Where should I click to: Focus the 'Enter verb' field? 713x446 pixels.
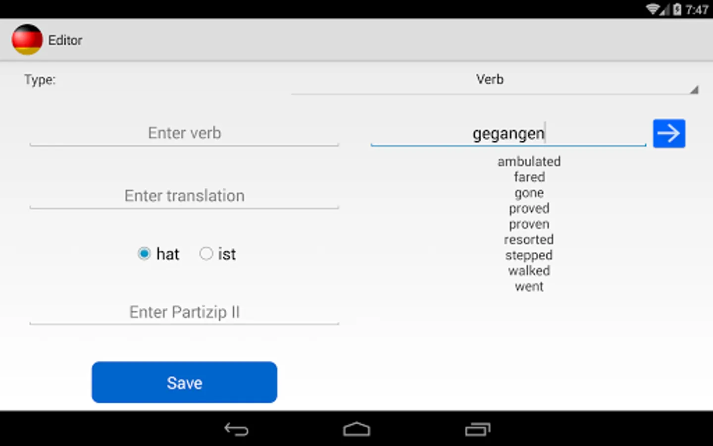184,133
